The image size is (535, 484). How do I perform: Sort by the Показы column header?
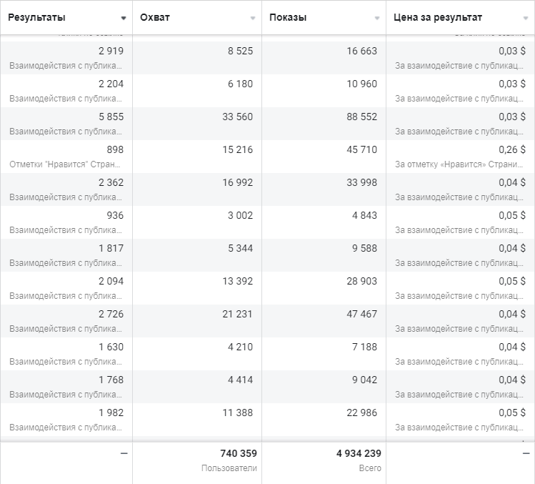pyautogui.click(x=288, y=17)
